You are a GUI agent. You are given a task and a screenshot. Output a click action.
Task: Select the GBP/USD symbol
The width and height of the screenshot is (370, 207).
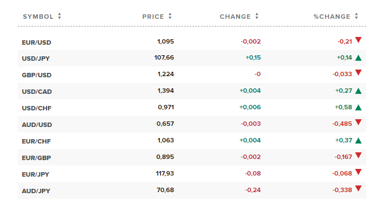point(37,75)
